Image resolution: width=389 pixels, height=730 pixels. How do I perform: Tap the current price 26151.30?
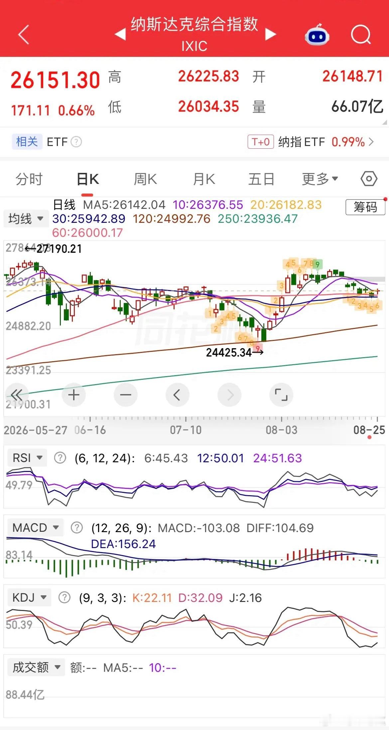55,80
